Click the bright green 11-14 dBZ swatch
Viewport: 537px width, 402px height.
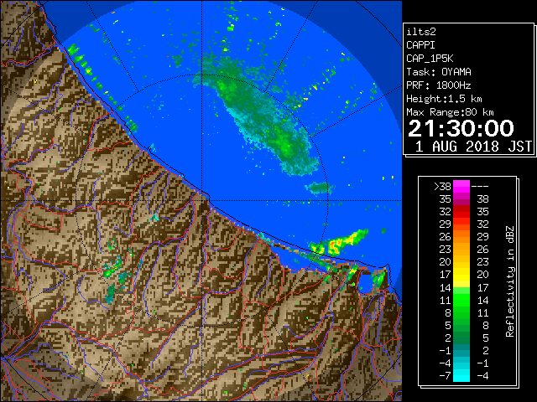(461, 300)
